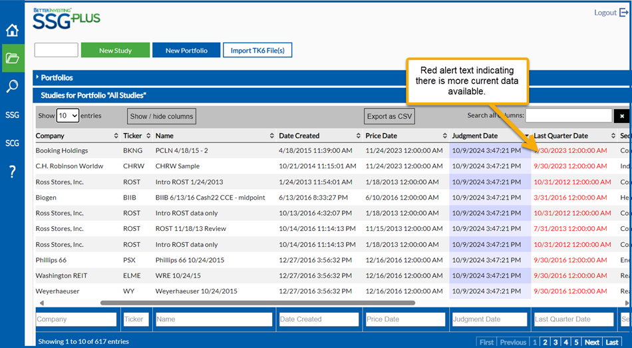Select the Biogen company cell
Screen dimensions: 632x348
[46, 198]
